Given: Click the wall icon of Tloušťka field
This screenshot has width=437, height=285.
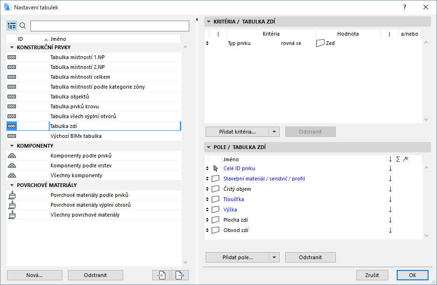Looking at the screenshot, I should point(215,199).
